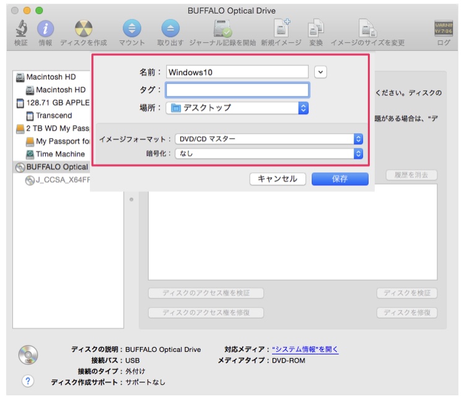Image resolution: width=464 pixels, height=404 pixels.
Task: Click the help question mark button
Action: pos(27,381)
